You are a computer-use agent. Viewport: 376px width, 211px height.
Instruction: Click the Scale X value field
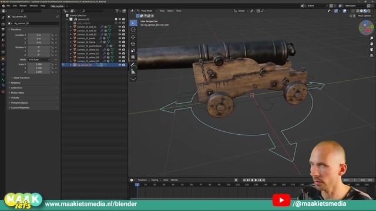39,64
